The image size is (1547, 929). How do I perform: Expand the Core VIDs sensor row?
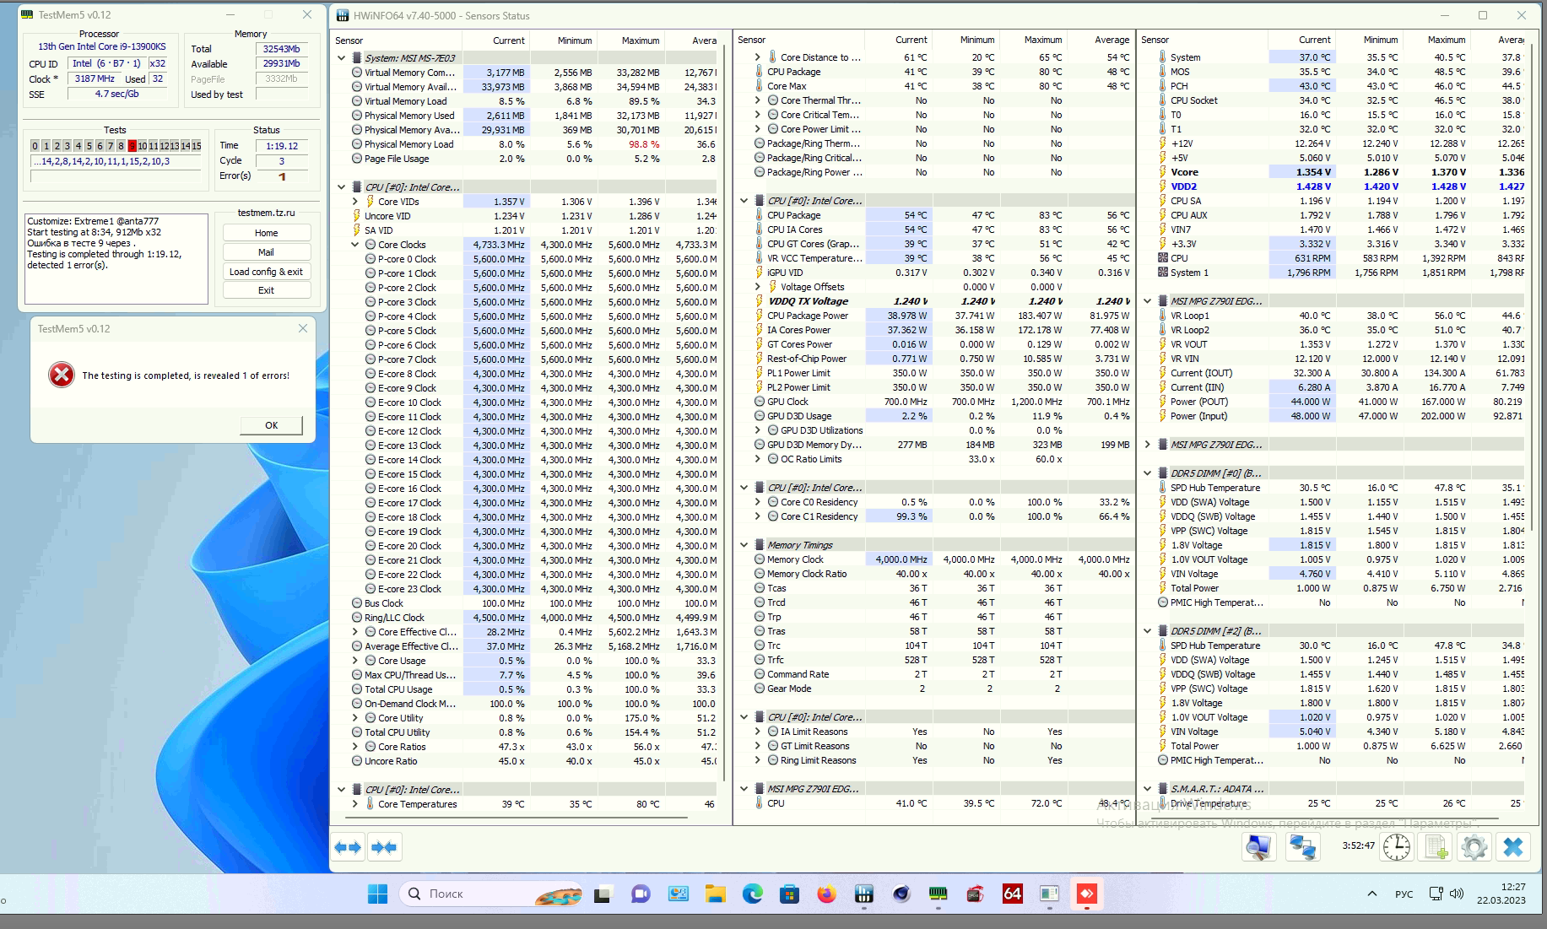355,202
